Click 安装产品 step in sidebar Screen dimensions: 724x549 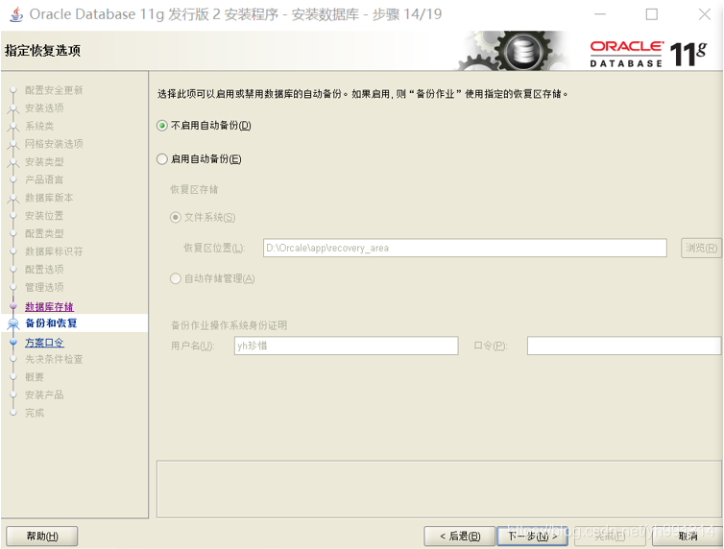(x=44, y=394)
